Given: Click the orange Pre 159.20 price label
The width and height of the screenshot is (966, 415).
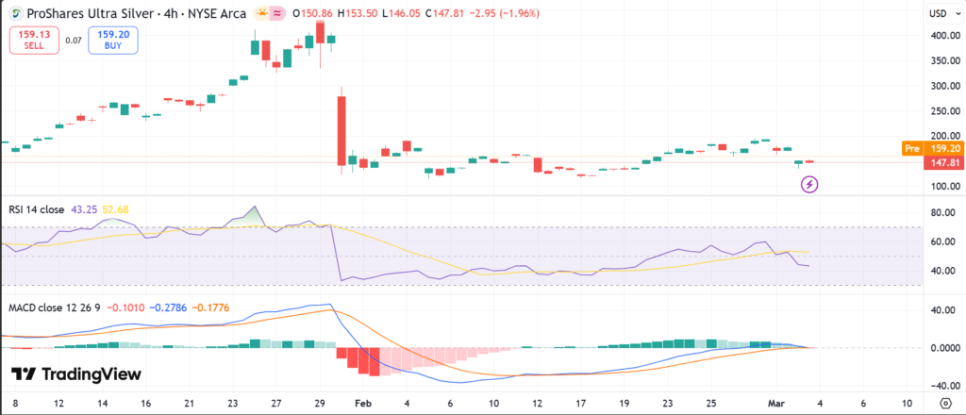Looking at the screenshot, I should 932,148.
